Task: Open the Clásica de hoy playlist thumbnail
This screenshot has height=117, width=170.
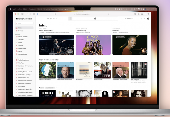Action: 93,45
